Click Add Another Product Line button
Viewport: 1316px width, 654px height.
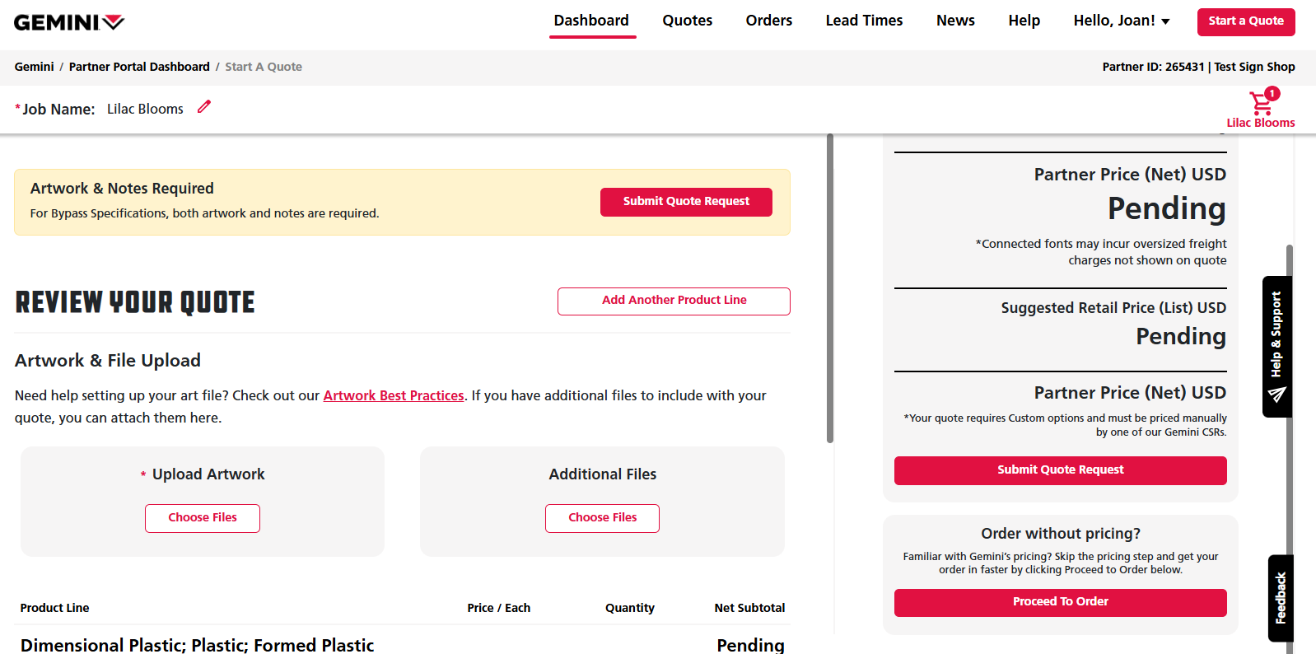pos(674,301)
